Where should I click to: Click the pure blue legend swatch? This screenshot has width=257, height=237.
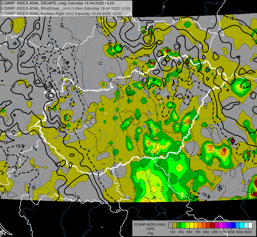pyautogui.click(x=233, y=225)
